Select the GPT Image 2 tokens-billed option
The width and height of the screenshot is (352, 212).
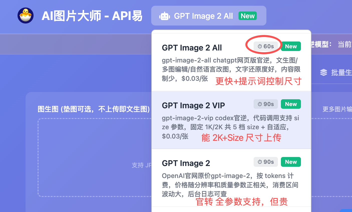point(231,178)
